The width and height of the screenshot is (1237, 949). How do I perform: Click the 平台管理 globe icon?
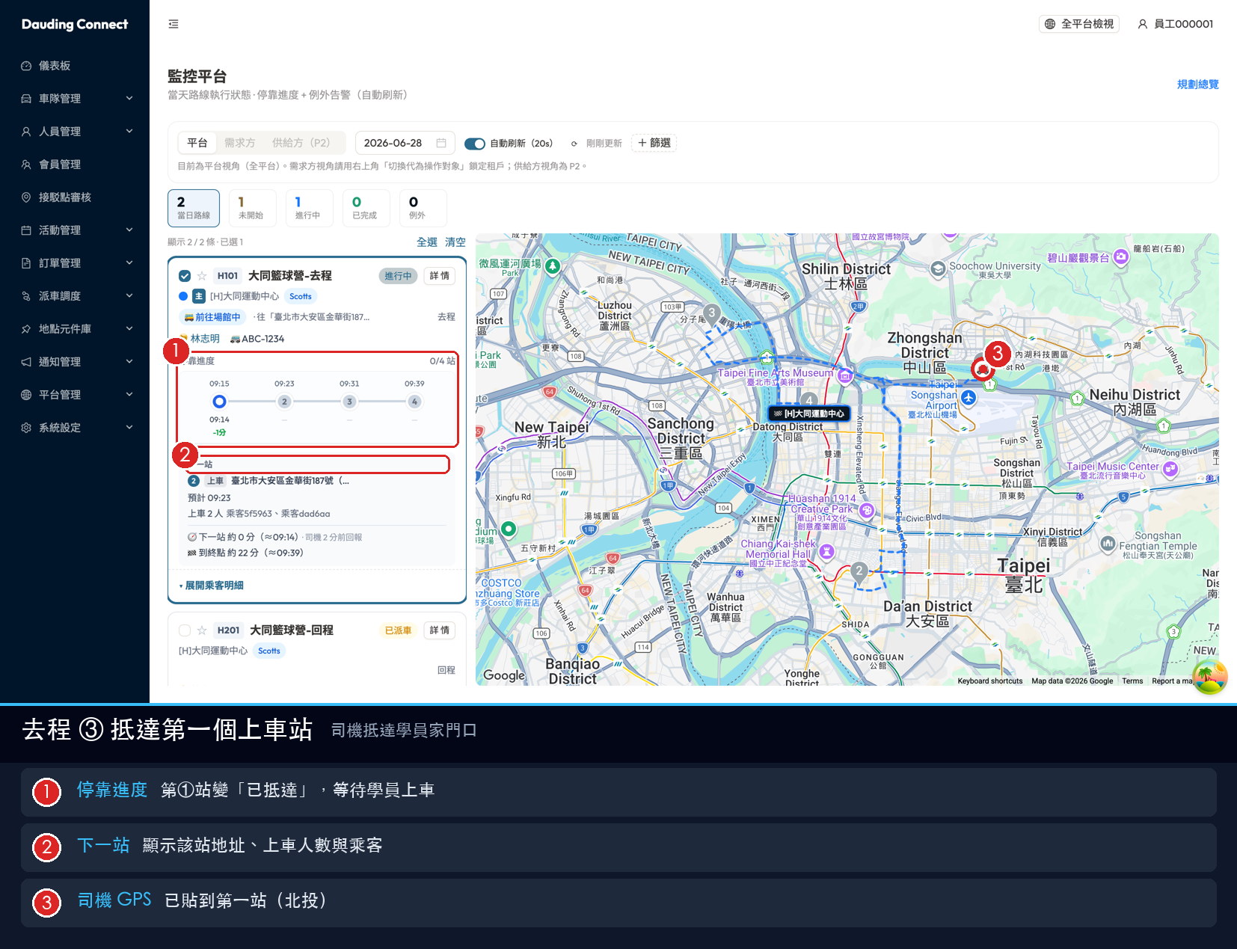pos(26,395)
